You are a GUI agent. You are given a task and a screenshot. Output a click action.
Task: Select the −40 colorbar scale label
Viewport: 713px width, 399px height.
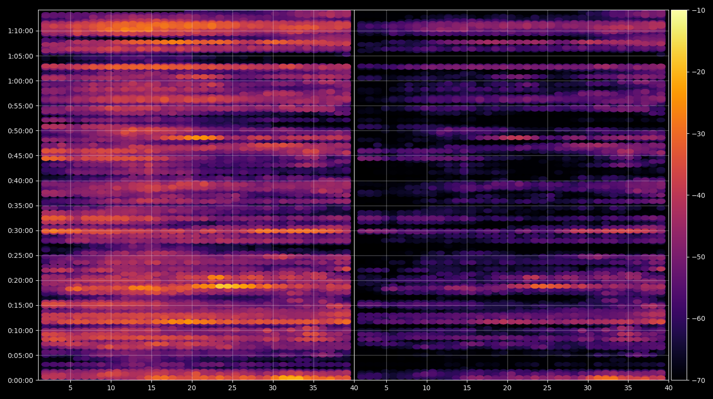699,195
